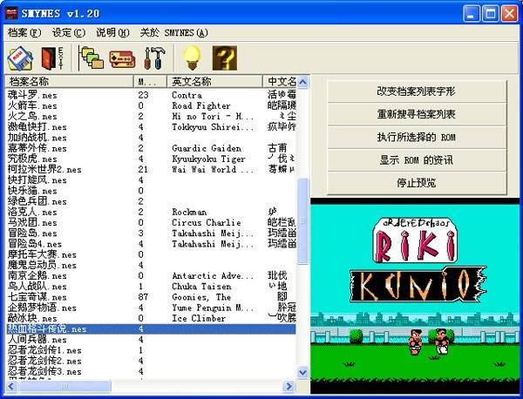Viewport: 523px width, 399px height.
Task: Select 加纳战机.nes in the file list
Action: pos(37,138)
